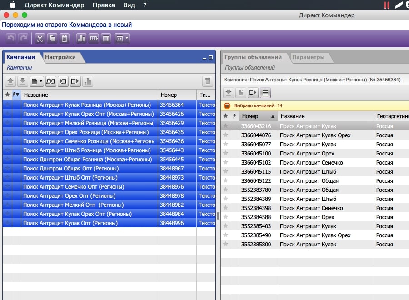Click the paste clipboard icon in toolbar

(x=65, y=39)
